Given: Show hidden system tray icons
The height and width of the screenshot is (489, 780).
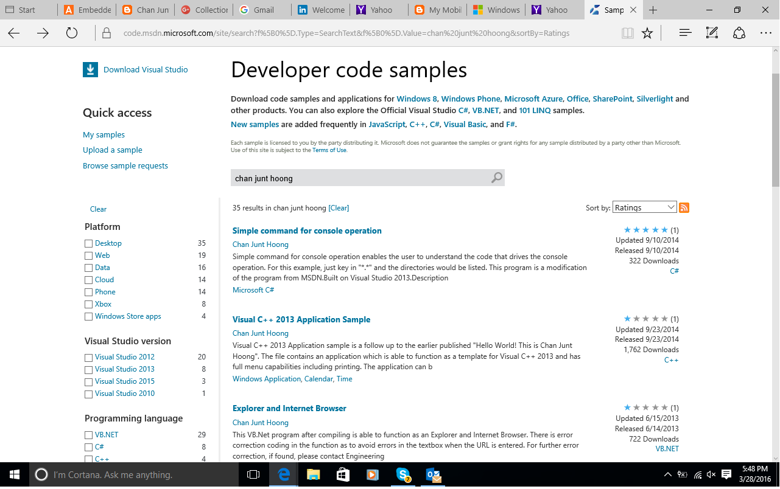Looking at the screenshot, I should pyautogui.click(x=667, y=474).
